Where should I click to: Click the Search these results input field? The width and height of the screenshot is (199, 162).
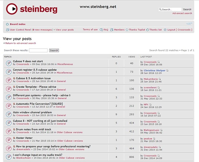38,50
